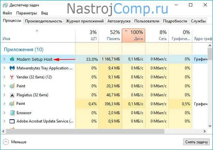The width and height of the screenshot is (213, 150).
Task: Click the 1 166,7 МБ memory value
Action: tap(111, 59)
